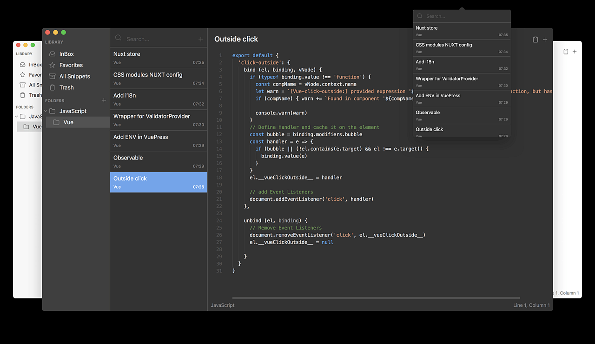This screenshot has height=344, width=595.
Task: Click the Line 1, Column 1 status
Action: click(531, 305)
